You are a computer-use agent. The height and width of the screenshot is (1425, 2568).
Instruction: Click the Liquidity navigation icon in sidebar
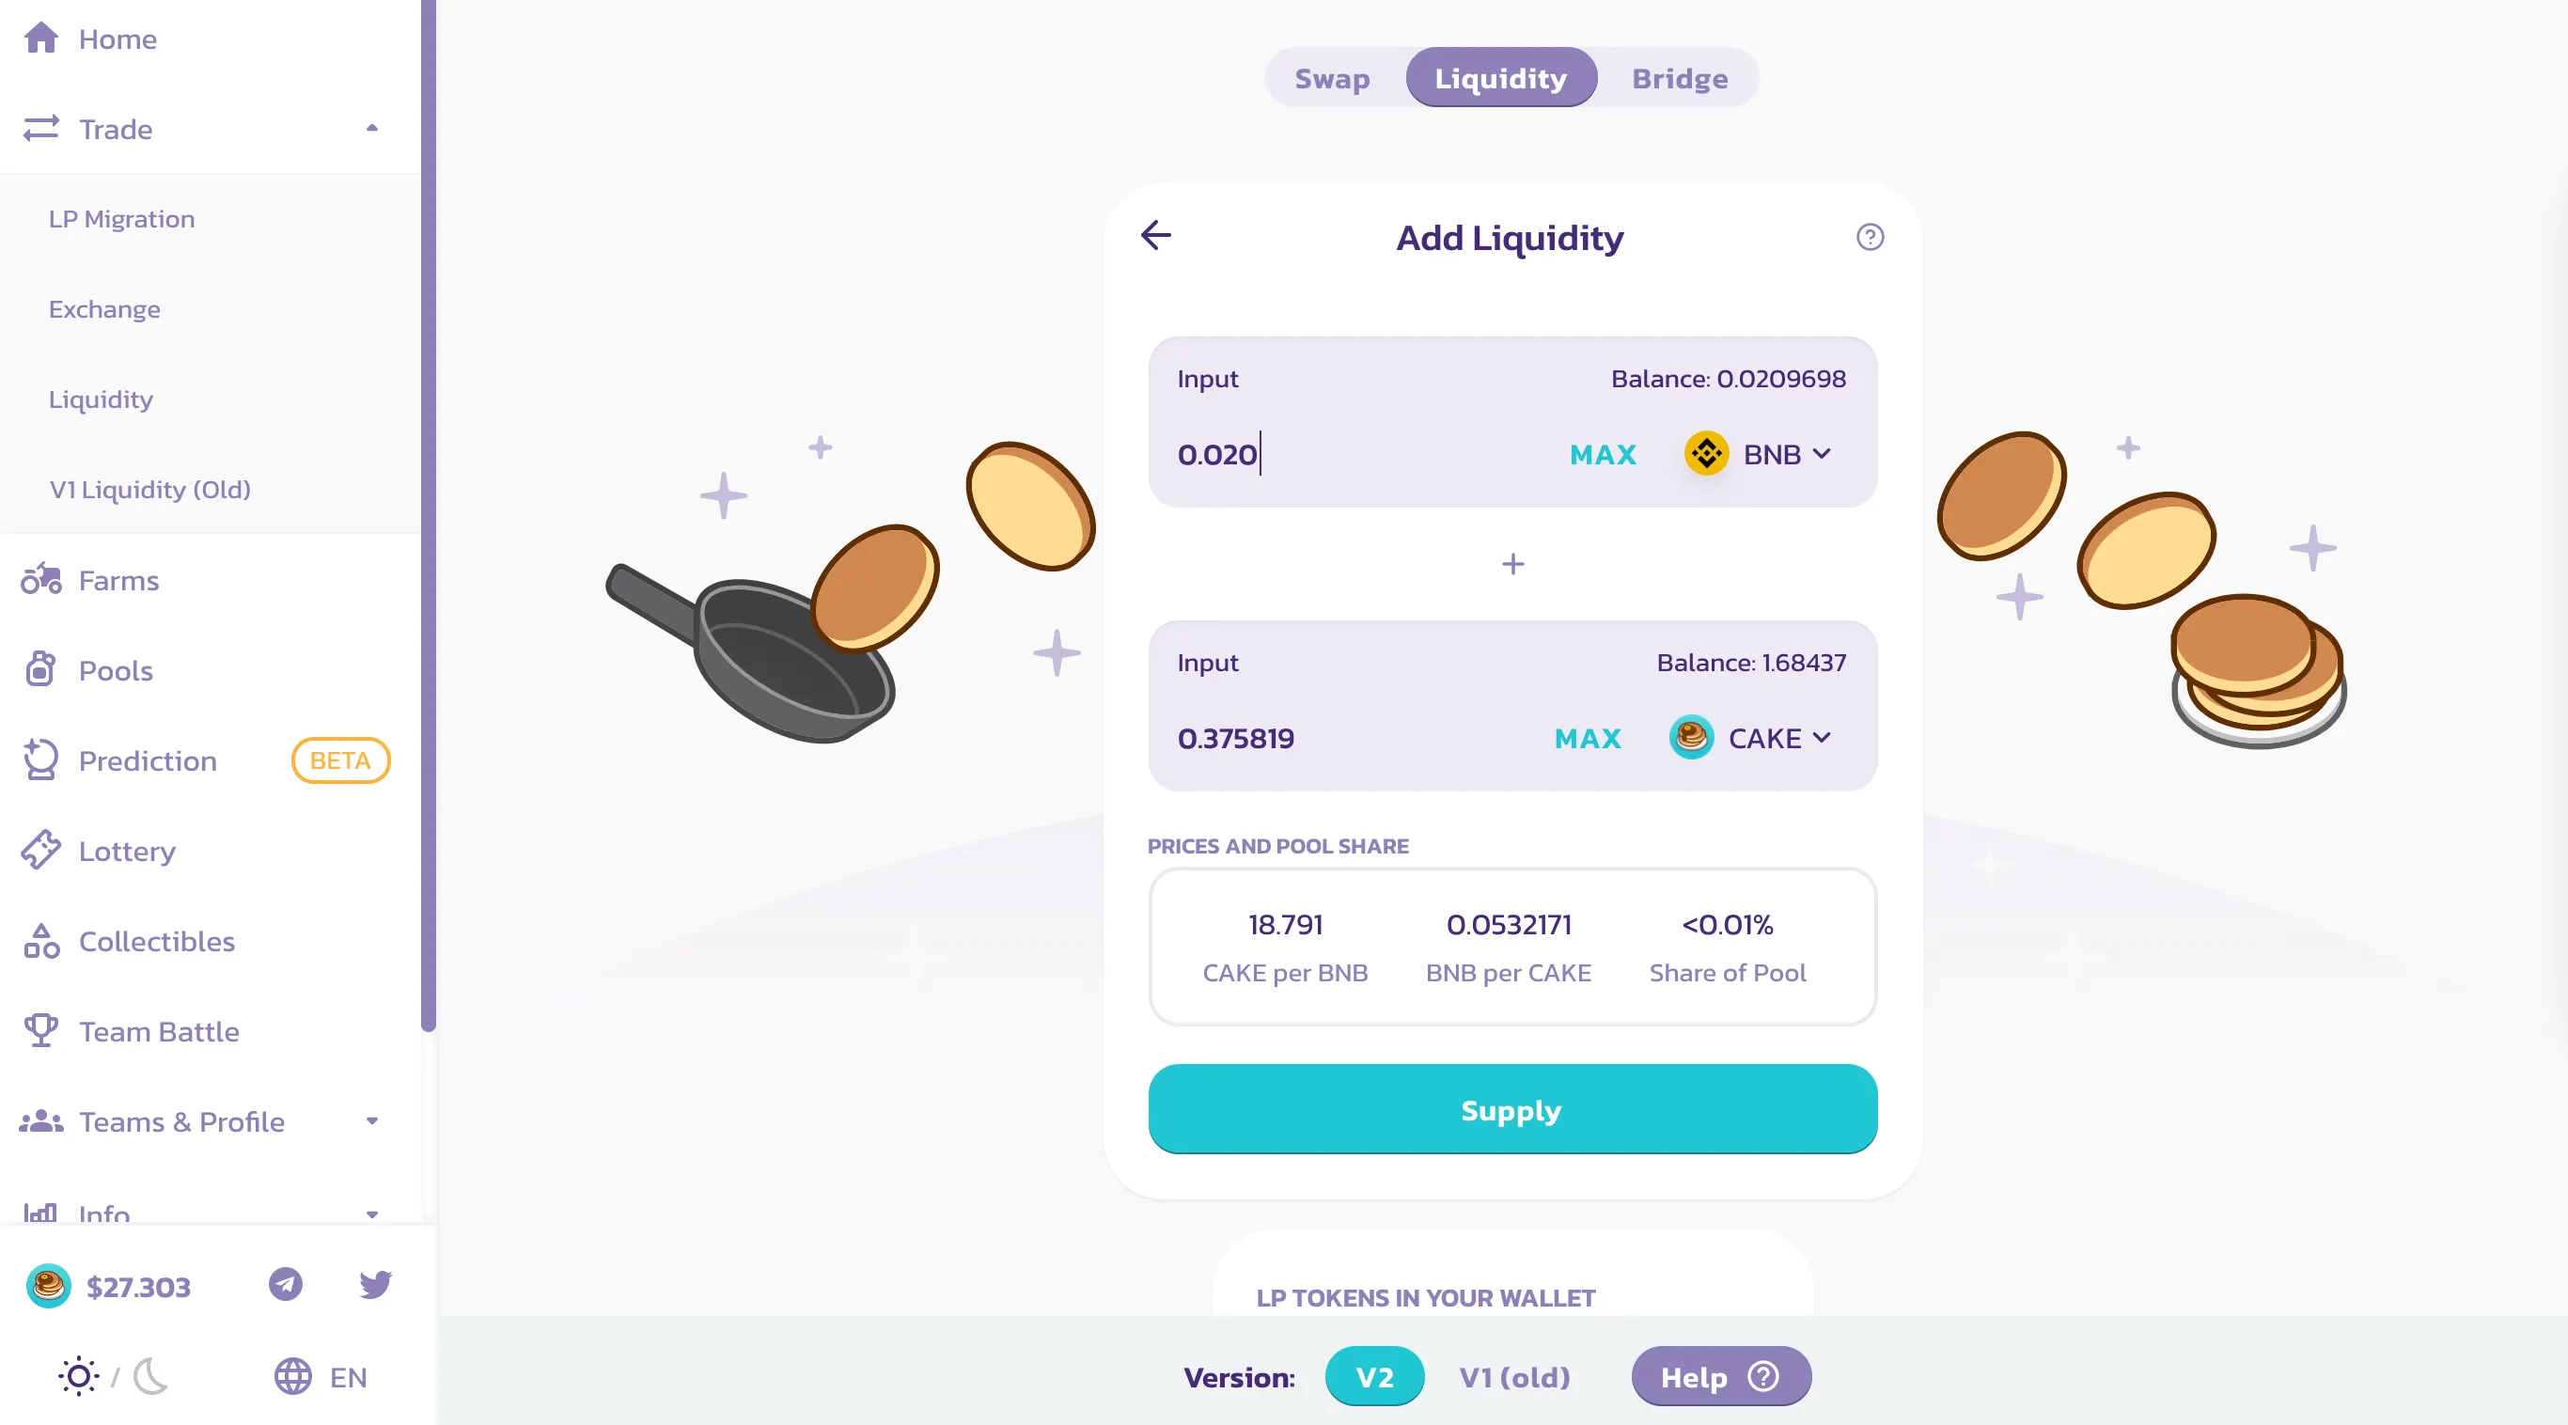(100, 399)
